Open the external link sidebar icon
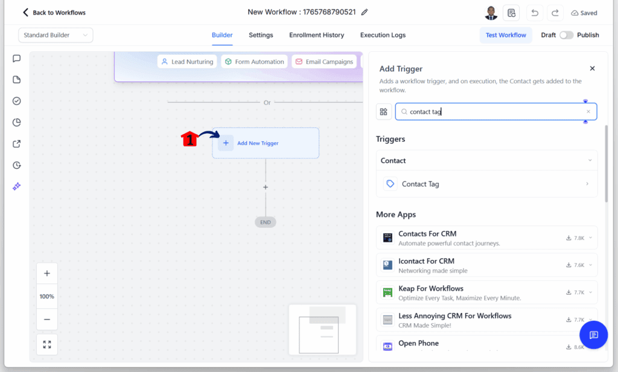 (x=16, y=143)
